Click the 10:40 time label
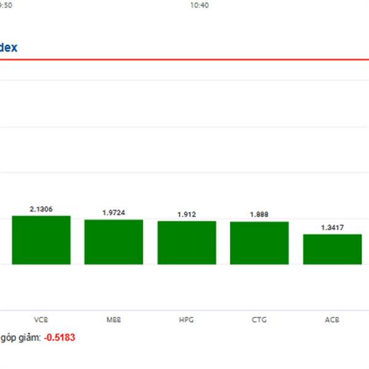This screenshot has height=369, width=369. pos(199,5)
